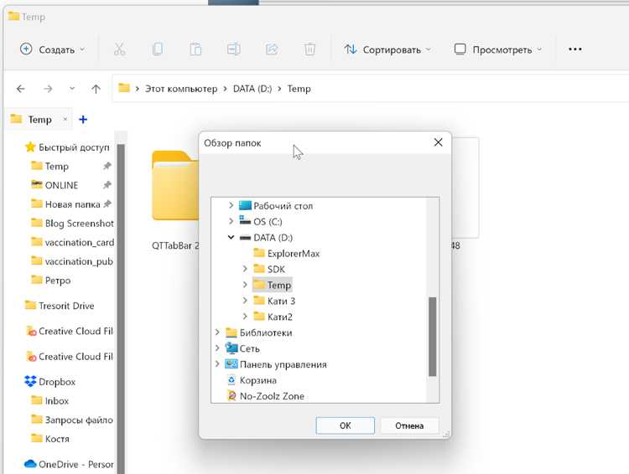Viewport: 629px width, 474px height.
Task: Click the Cut scissors icon in toolbar
Action: 119,49
